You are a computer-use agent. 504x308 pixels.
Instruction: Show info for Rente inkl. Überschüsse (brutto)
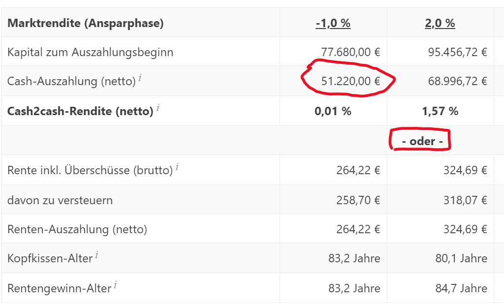(177, 167)
